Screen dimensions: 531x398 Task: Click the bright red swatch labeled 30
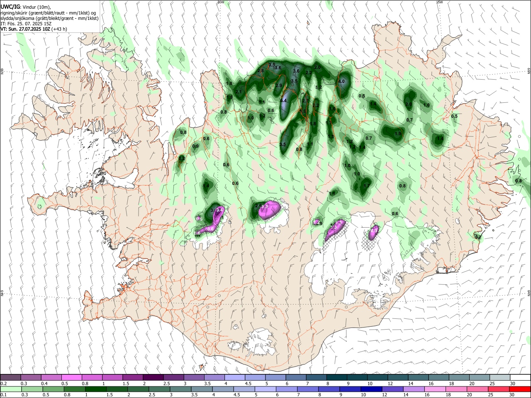(520, 389)
